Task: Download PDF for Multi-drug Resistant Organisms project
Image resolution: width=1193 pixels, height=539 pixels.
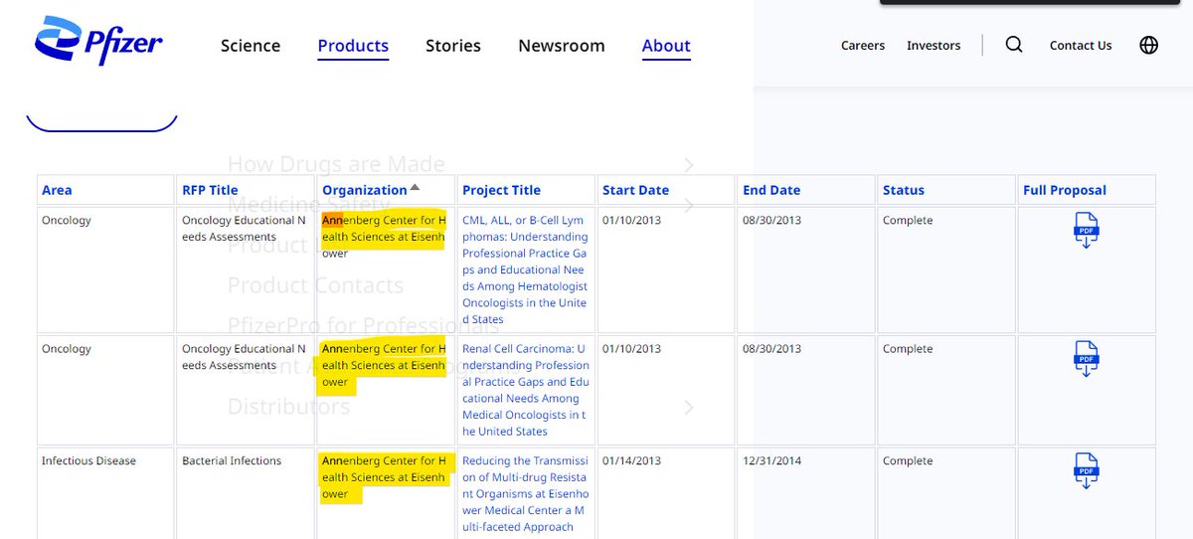Action: click(1086, 470)
